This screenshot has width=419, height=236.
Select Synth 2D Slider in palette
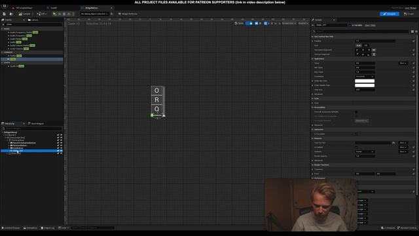[x=16, y=66]
